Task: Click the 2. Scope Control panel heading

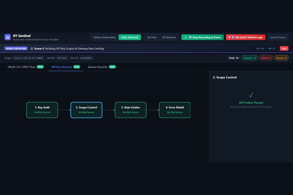Action: tap(225, 77)
